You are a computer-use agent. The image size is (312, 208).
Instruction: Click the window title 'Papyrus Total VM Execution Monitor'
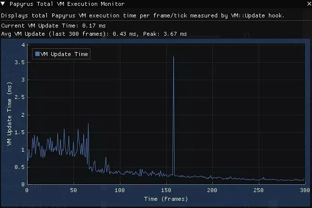67,4
